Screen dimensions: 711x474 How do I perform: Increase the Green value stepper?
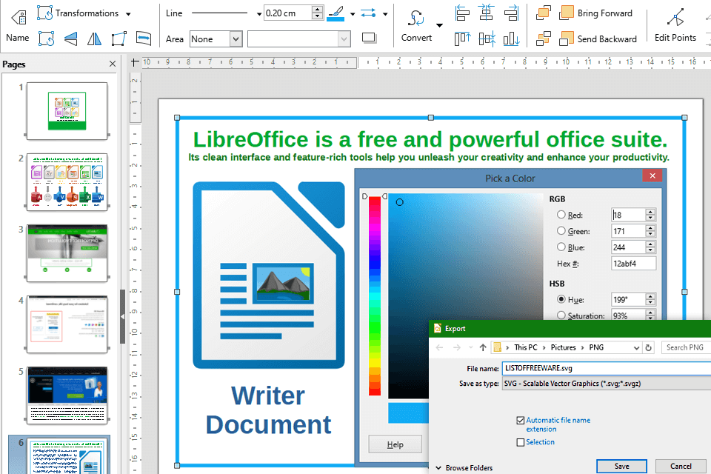(651, 228)
